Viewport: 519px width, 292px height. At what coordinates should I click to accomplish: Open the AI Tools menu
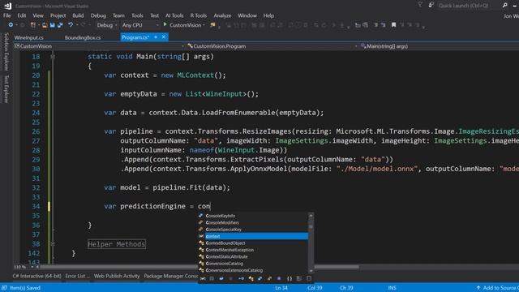tap(174, 15)
